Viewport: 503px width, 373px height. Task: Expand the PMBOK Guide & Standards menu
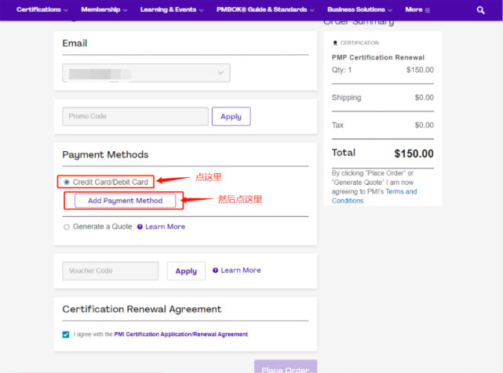[265, 9]
